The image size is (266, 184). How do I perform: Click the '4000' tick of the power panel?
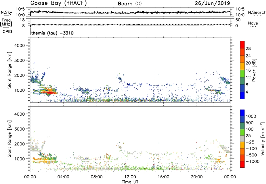[x=20, y=46]
